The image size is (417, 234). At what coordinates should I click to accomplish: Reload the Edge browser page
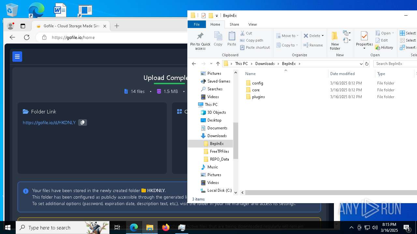[27, 37]
